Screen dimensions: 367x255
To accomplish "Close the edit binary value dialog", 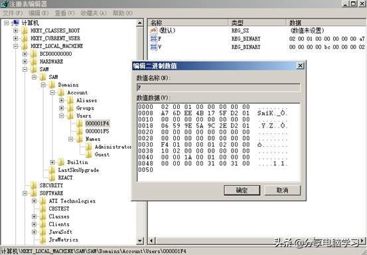I will (300, 66).
